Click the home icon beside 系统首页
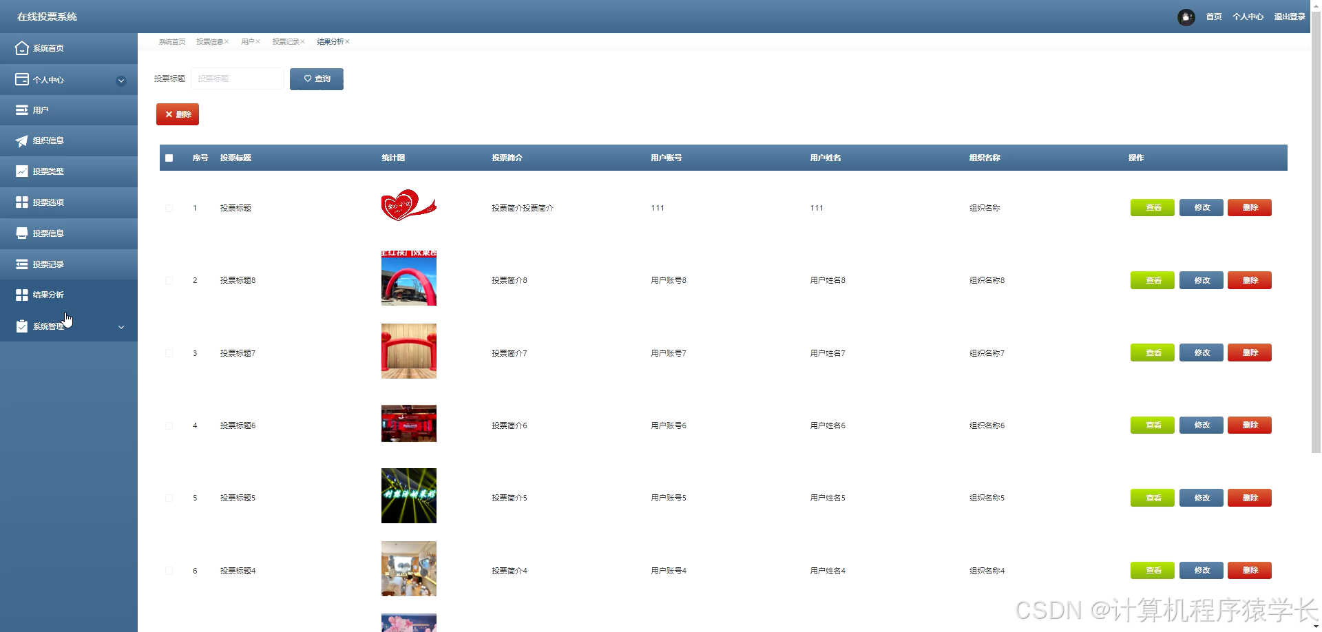1322x632 pixels. pyautogui.click(x=22, y=48)
